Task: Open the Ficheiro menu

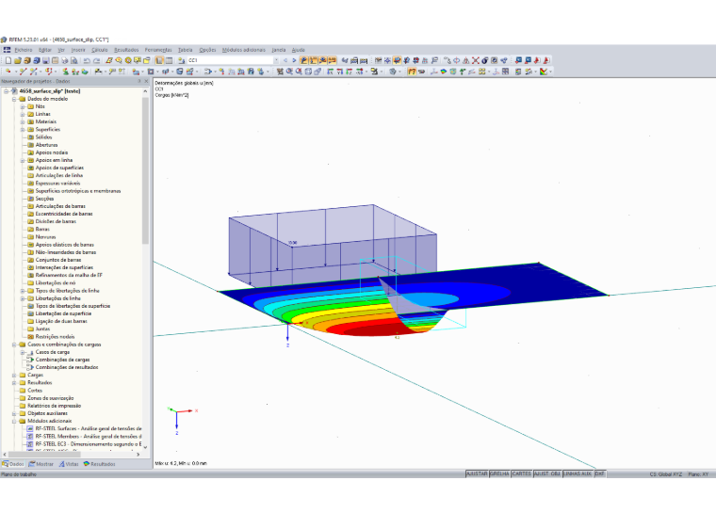Action: pyautogui.click(x=24, y=50)
